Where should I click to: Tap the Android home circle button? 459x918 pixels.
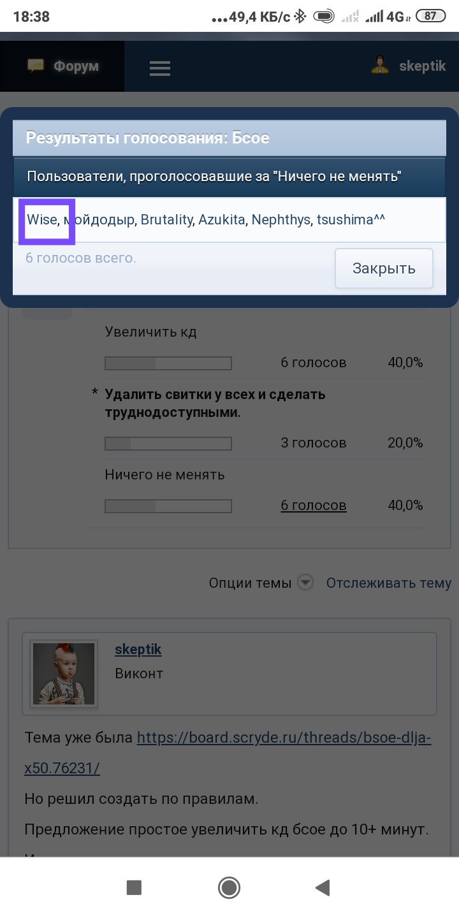click(229, 887)
